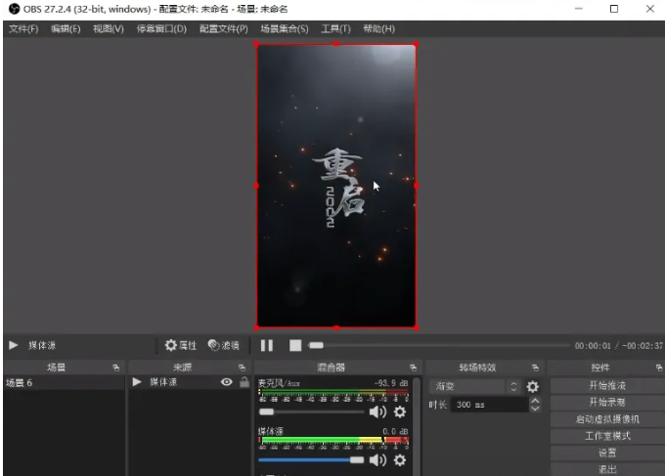The height and width of the screenshot is (476, 665).
Task: Open 设置 settings button
Action: pyautogui.click(x=607, y=453)
